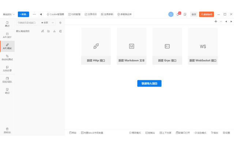Select the 新建 Markdown 文本 card
Screen dimensions: 234x146
point(132,46)
